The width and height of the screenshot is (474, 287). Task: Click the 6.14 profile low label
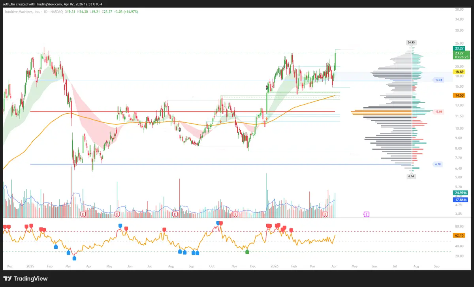coord(411,176)
